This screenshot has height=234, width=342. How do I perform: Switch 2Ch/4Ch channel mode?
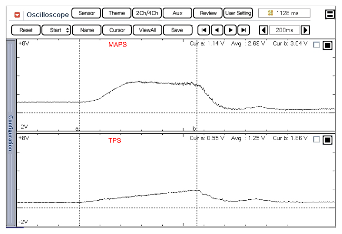pyautogui.click(x=147, y=13)
